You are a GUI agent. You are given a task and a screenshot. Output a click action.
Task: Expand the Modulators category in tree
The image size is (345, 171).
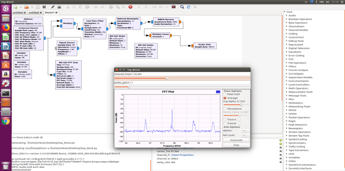287,103
